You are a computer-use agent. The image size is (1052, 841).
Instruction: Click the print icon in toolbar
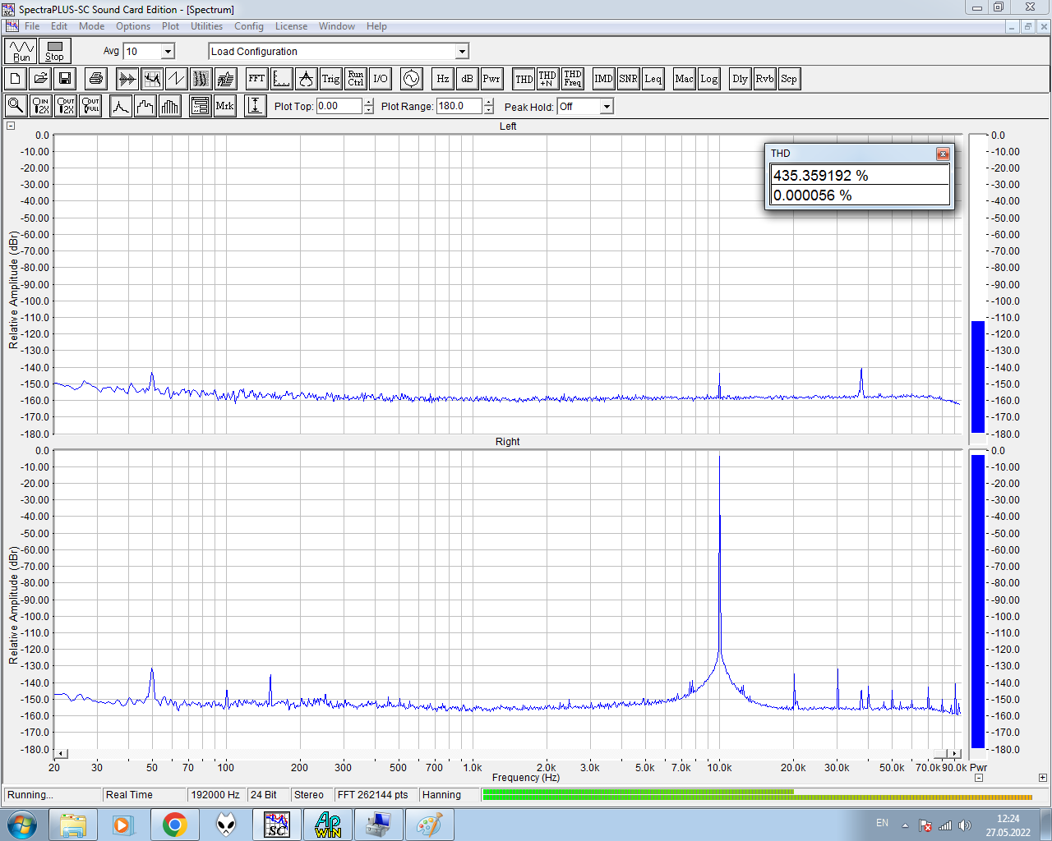pyautogui.click(x=96, y=79)
